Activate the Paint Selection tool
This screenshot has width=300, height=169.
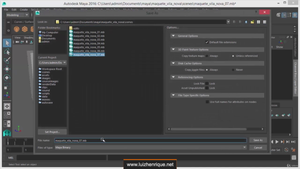pyautogui.click(x=7, y=61)
